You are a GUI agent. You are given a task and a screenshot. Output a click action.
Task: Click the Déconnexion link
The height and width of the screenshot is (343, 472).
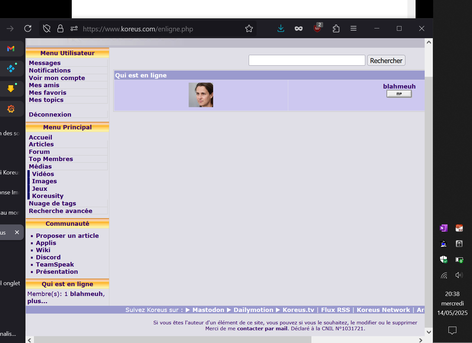tap(50, 115)
